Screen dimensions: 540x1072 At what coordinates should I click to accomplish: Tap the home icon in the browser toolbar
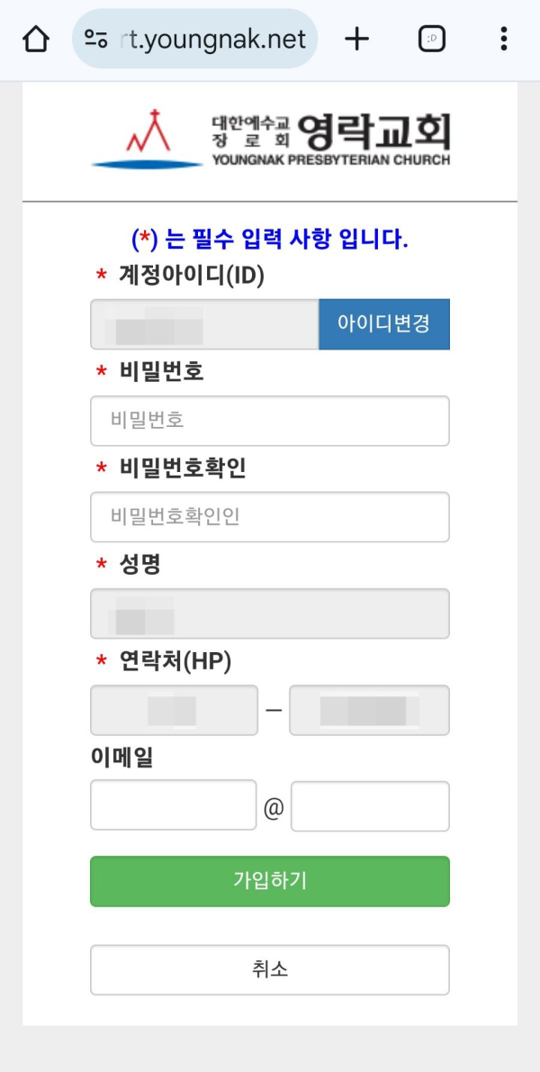point(34,38)
